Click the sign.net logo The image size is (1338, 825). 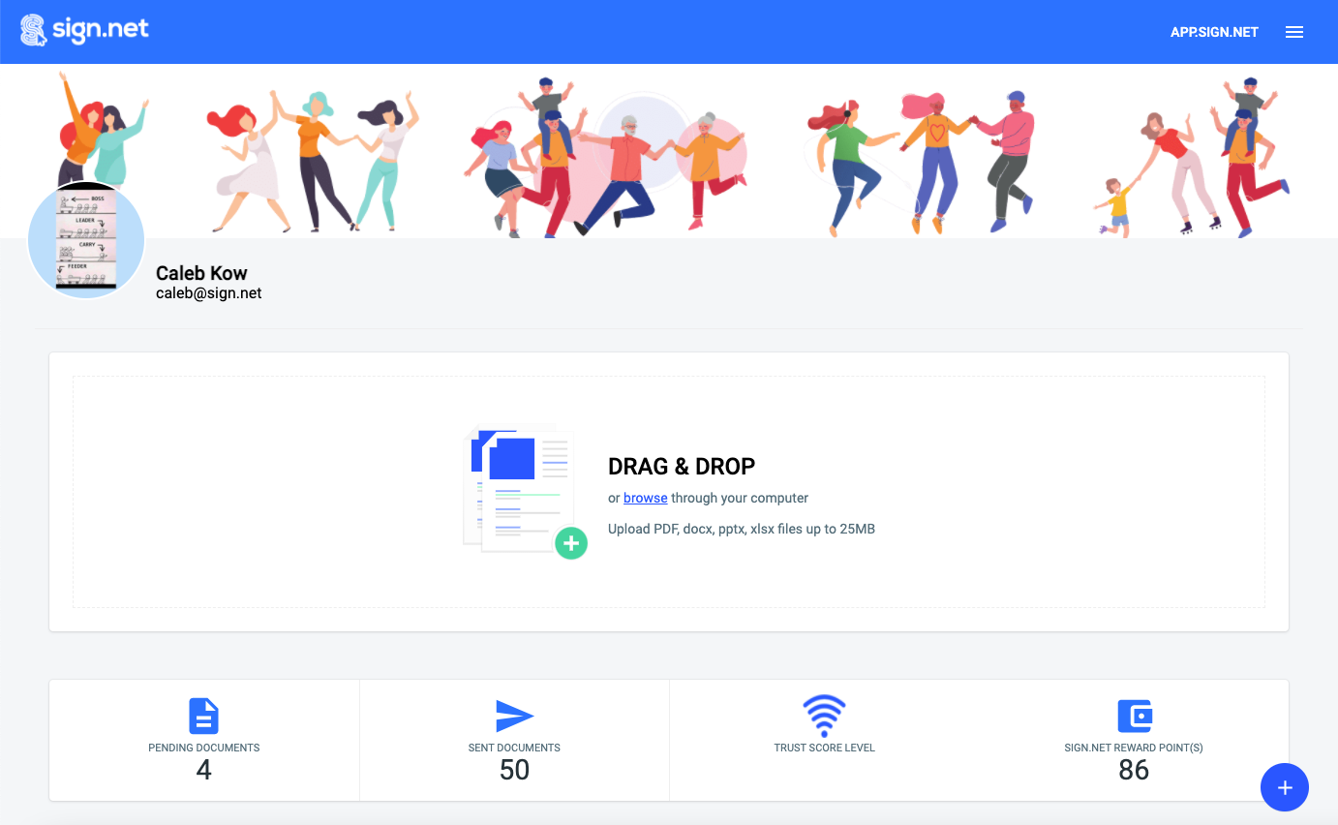tap(85, 30)
